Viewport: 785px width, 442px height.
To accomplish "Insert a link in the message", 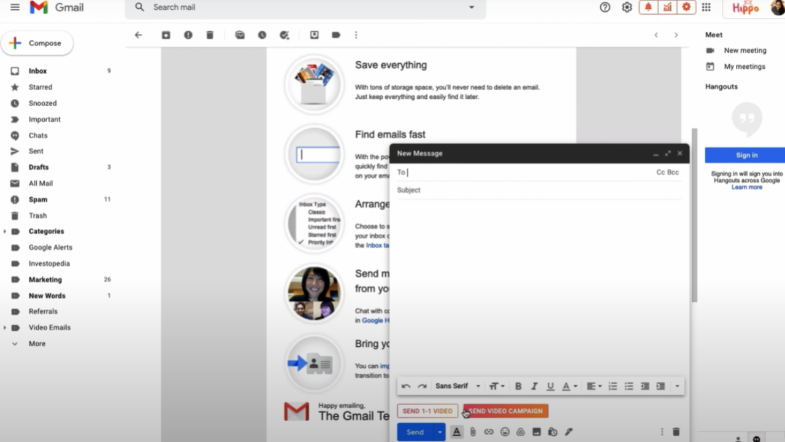I will (x=489, y=432).
